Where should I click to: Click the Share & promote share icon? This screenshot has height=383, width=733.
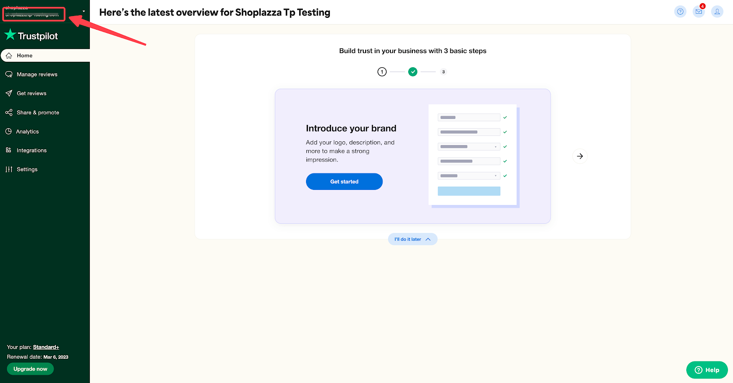point(9,112)
